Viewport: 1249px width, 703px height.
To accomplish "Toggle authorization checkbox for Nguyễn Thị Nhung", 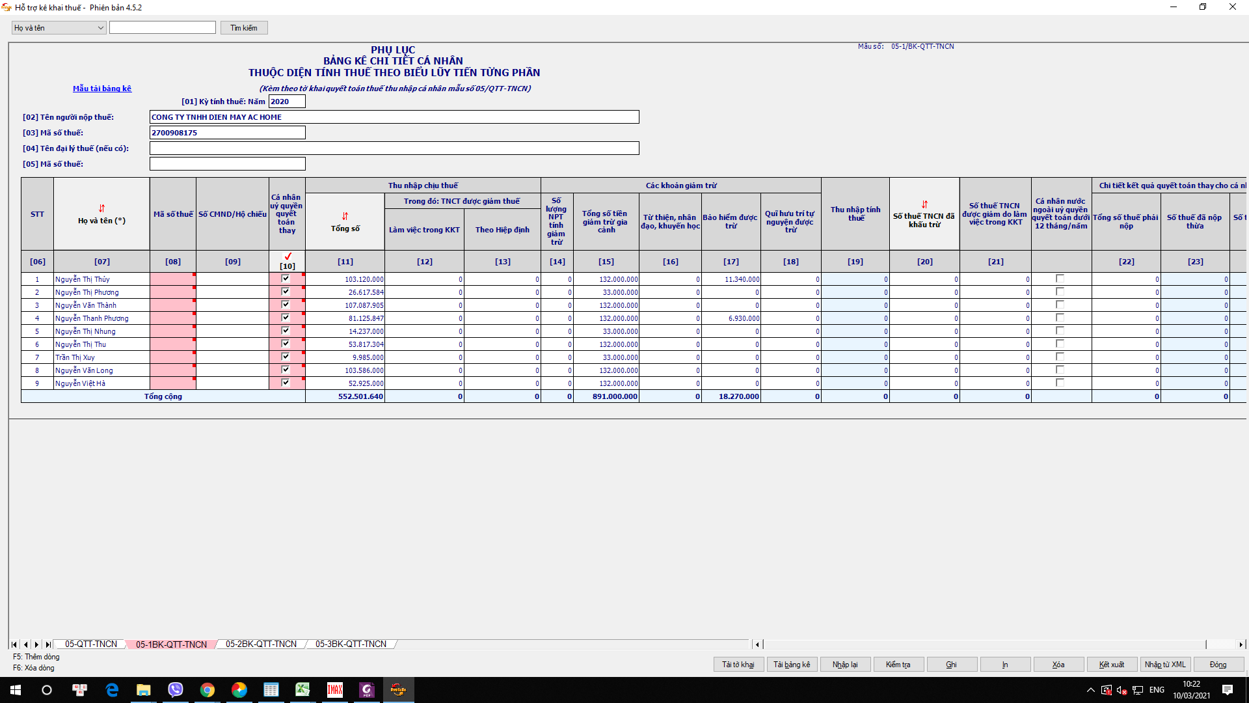I will point(285,331).
